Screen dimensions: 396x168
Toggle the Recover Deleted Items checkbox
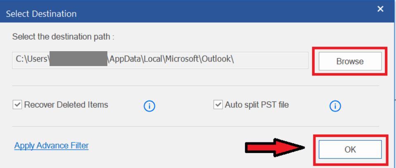coord(17,104)
